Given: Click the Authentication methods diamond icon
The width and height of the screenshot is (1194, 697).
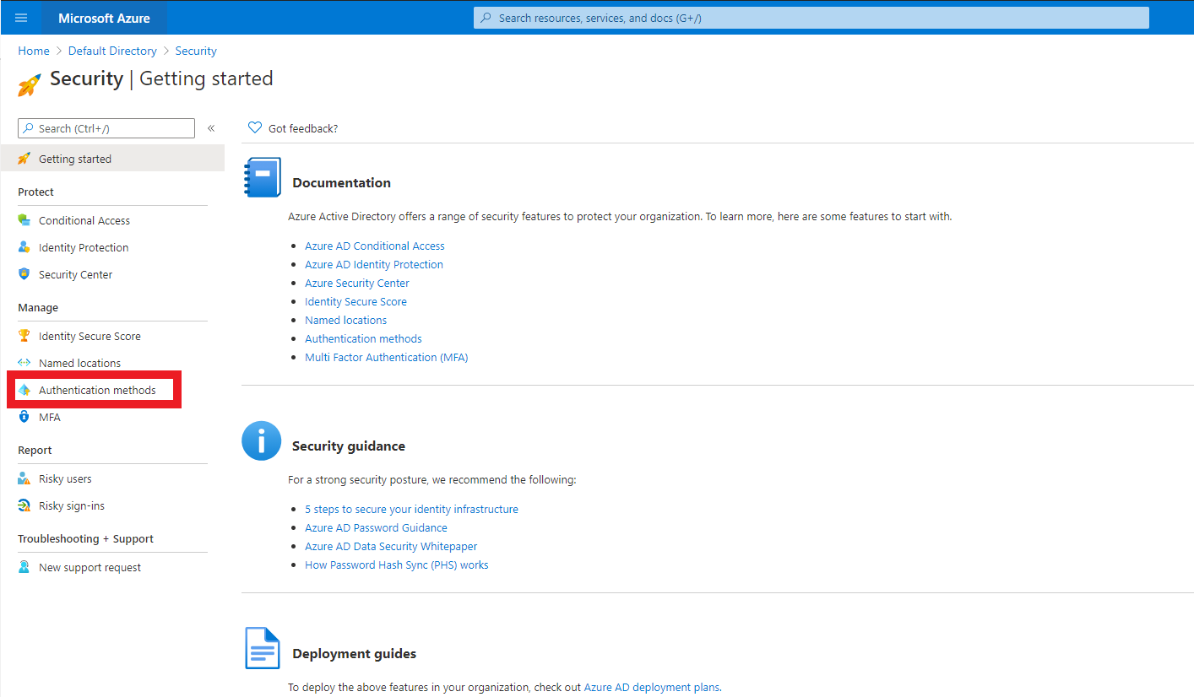Looking at the screenshot, I should [24, 390].
